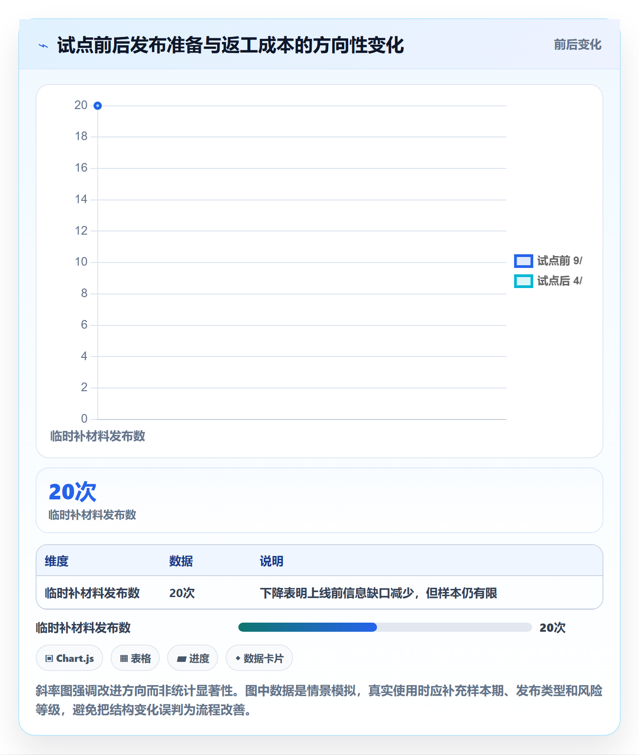
Task: Click the y-axis tick label 20
Action: pyautogui.click(x=81, y=105)
